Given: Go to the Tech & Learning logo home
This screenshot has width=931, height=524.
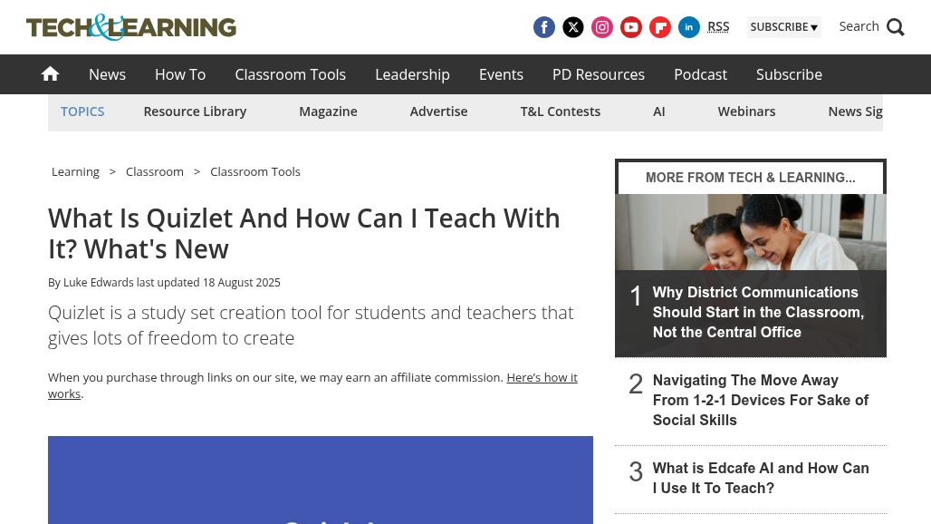Looking at the screenshot, I should (131, 27).
